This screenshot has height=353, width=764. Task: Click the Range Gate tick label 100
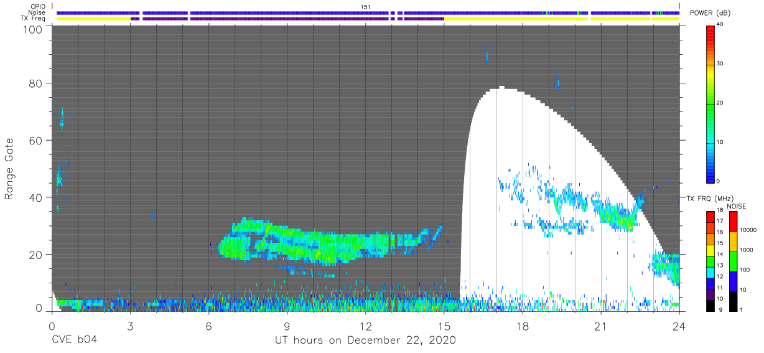click(x=34, y=29)
